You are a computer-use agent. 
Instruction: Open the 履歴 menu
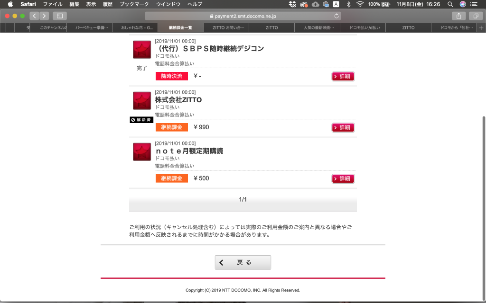[108, 4]
